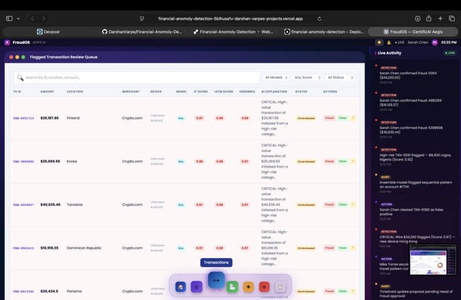
Task: Open the red circle icon in dock
Action: click(264, 287)
